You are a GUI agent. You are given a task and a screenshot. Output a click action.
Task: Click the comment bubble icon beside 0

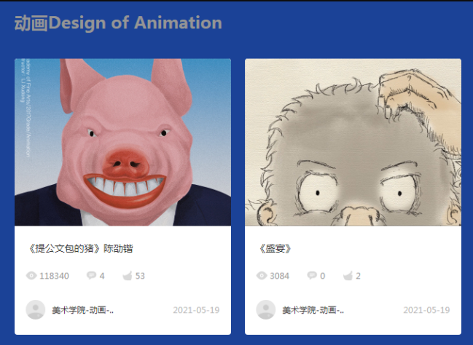click(x=312, y=275)
